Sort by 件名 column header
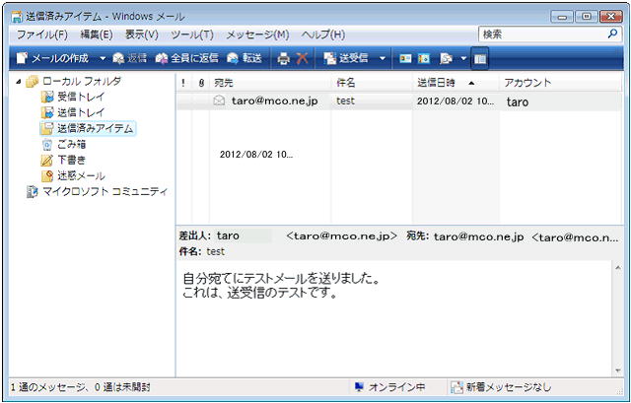 point(372,83)
